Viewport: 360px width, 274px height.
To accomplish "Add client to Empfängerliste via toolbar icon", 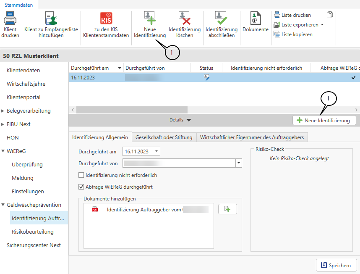I will 51,18.
